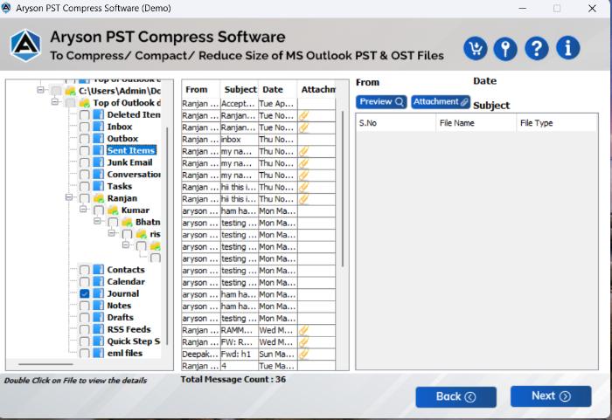The height and width of the screenshot is (420, 612).
Task: Click the Journal folder icon
Action: pyautogui.click(x=99, y=293)
